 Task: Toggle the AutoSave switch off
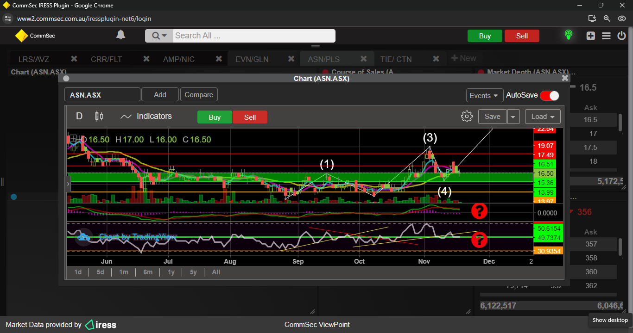pos(550,95)
